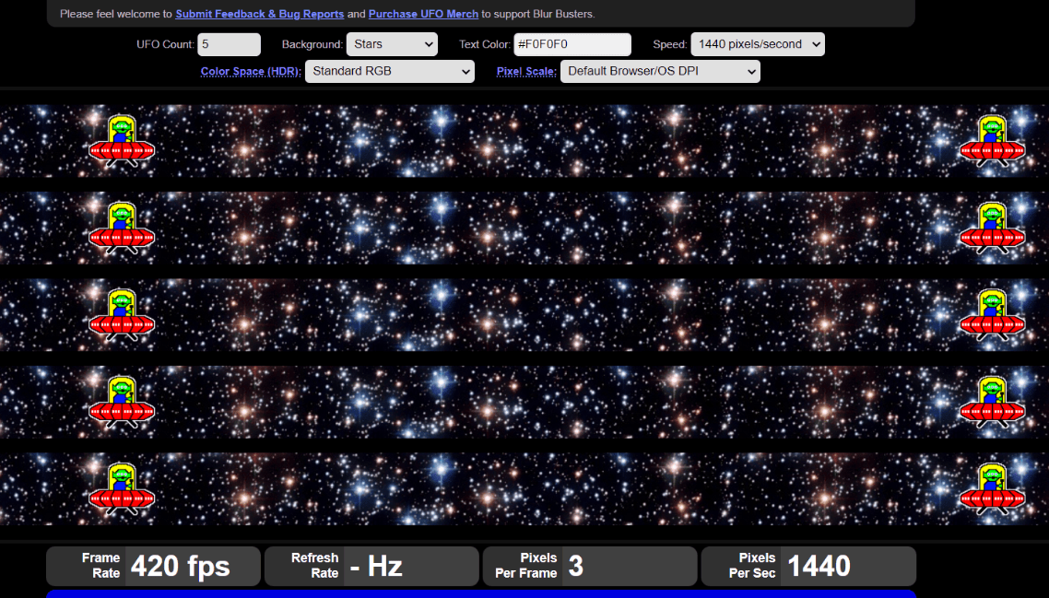Click the Text Color field showing #F0F0F0
Viewport: 1049px width, 598px height.
572,44
